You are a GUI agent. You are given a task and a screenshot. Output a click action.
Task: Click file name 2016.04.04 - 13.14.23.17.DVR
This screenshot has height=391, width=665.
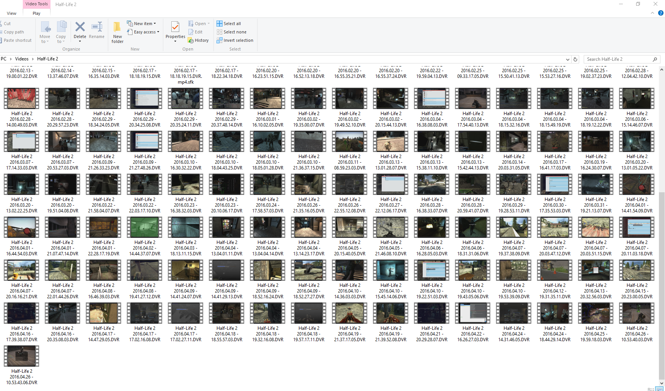[x=309, y=248]
